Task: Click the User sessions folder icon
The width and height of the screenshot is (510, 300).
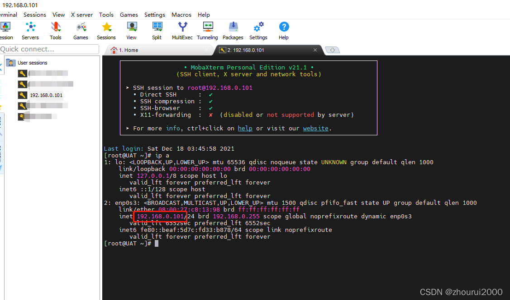Action: (x=11, y=63)
